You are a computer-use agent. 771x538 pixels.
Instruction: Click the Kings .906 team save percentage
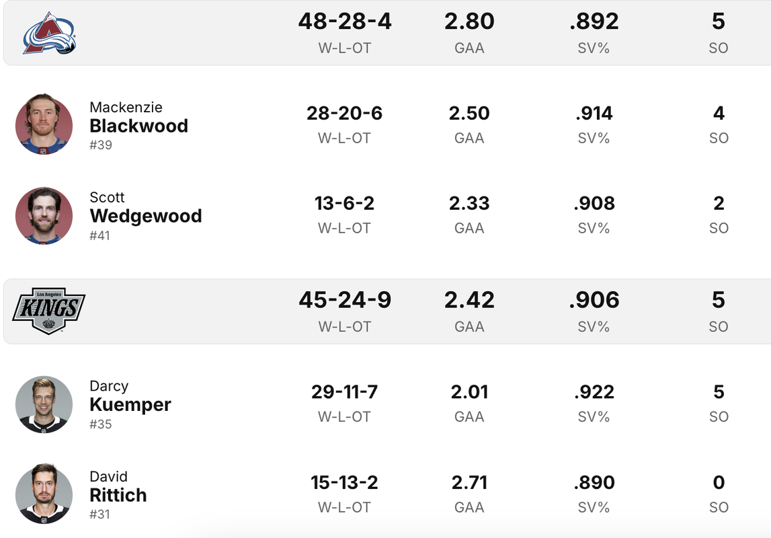point(594,300)
